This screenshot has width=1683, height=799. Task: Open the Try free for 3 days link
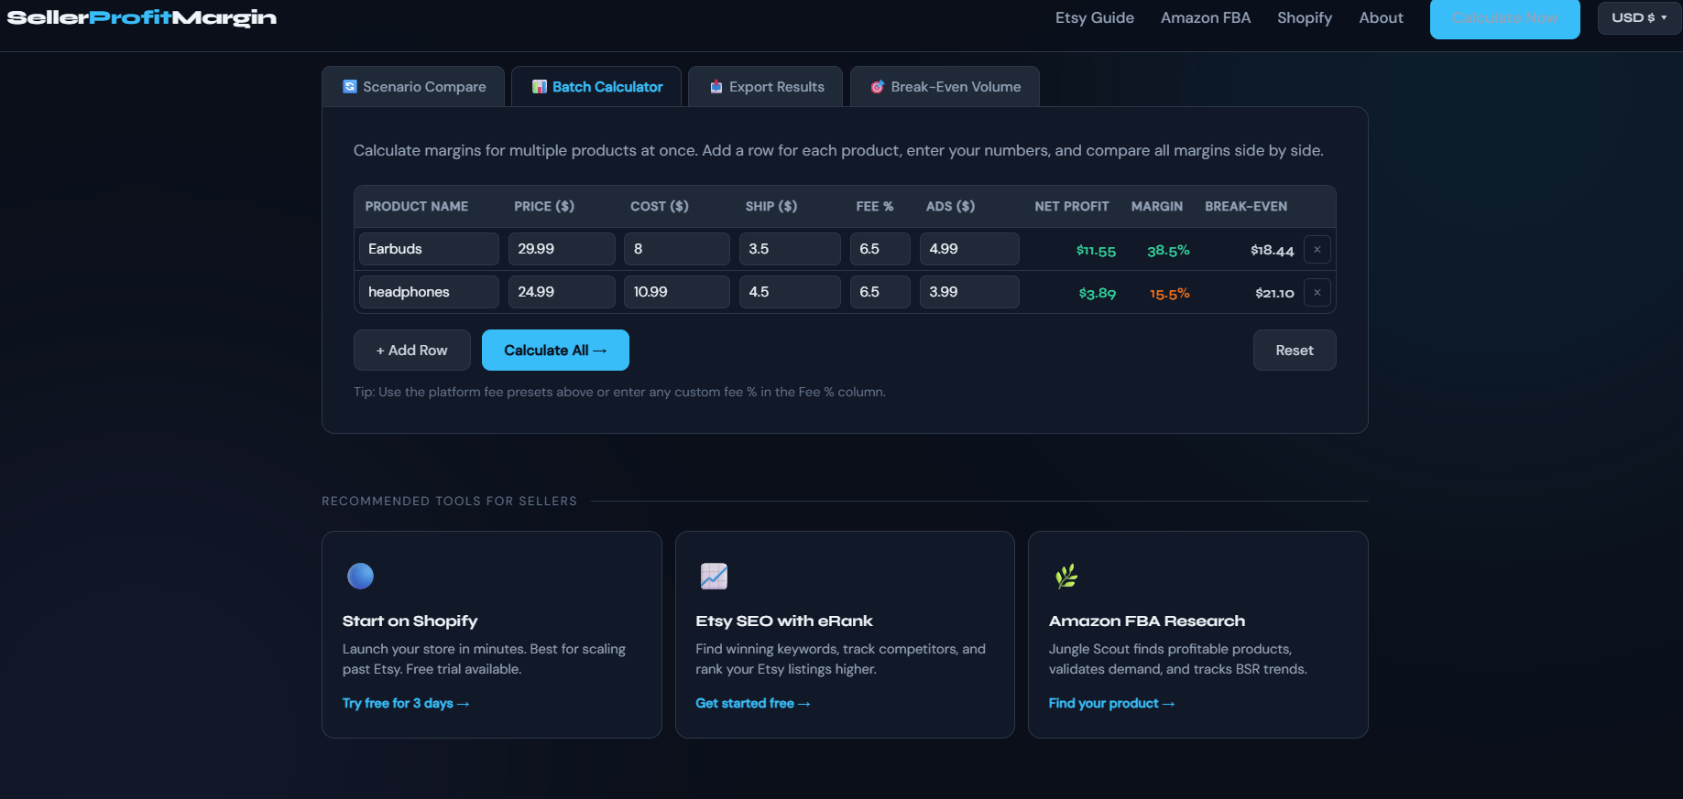[406, 703]
